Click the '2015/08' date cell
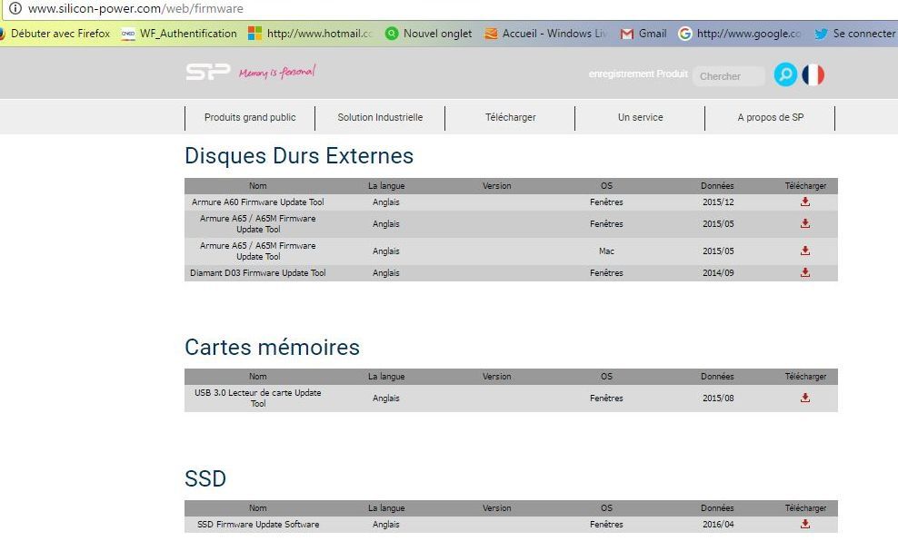The image size is (898, 551). click(718, 398)
